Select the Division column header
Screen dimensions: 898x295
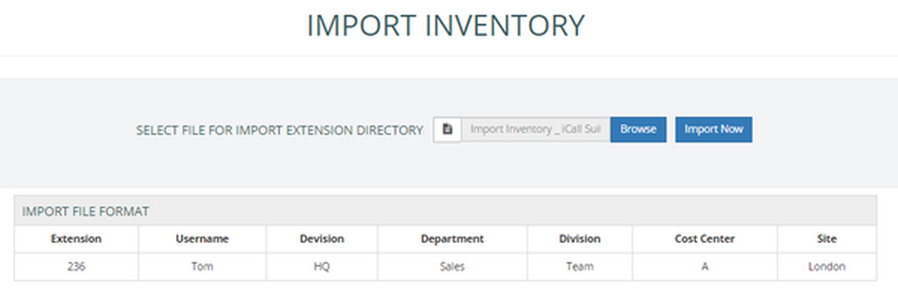tap(580, 239)
